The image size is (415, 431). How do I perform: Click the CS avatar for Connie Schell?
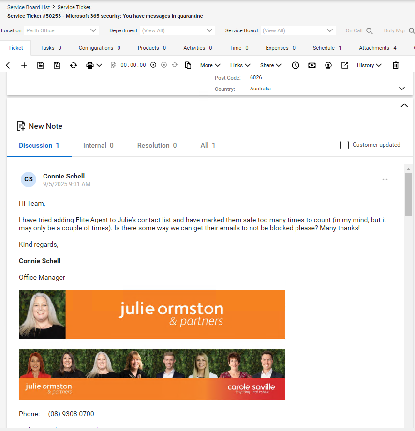click(x=29, y=179)
